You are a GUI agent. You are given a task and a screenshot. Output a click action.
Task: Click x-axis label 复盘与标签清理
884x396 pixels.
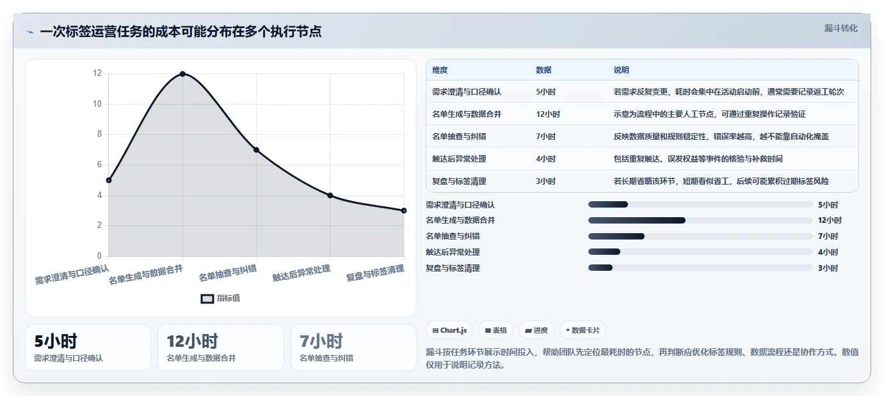click(376, 273)
